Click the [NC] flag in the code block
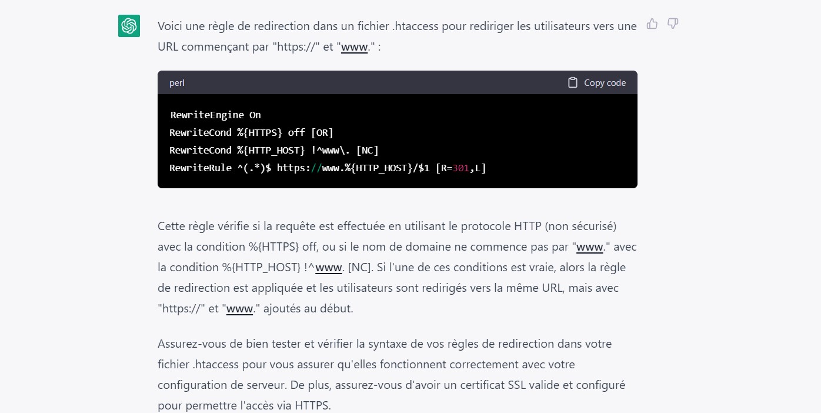This screenshot has width=821, height=413. (368, 150)
